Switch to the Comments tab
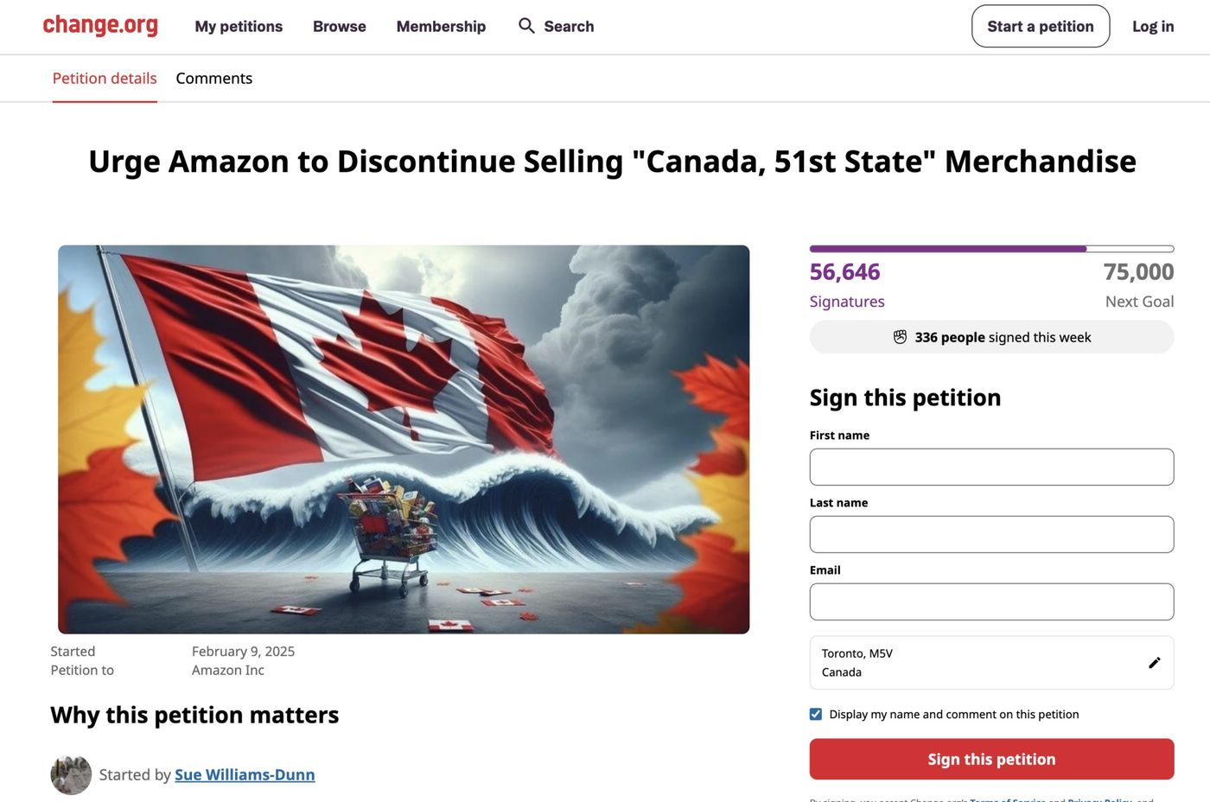Viewport: 1210px width, 802px height. coord(213,78)
